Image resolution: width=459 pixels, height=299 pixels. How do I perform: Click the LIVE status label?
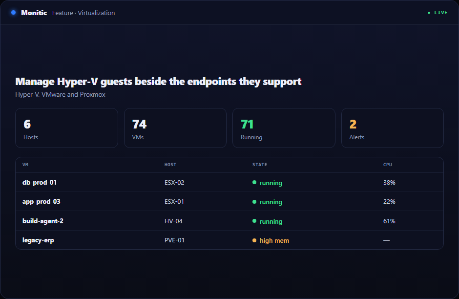tap(440, 13)
